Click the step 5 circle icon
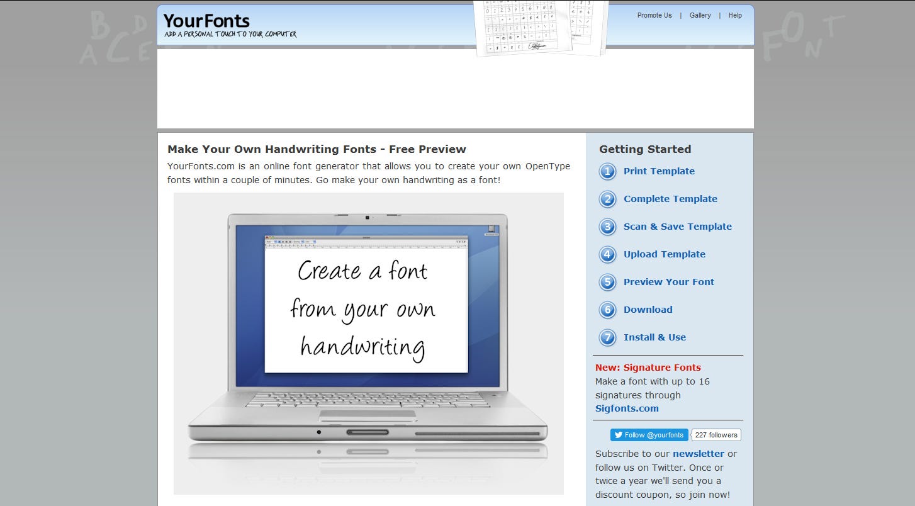This screenshot has height=506, width=915. [x=607, y=282]
